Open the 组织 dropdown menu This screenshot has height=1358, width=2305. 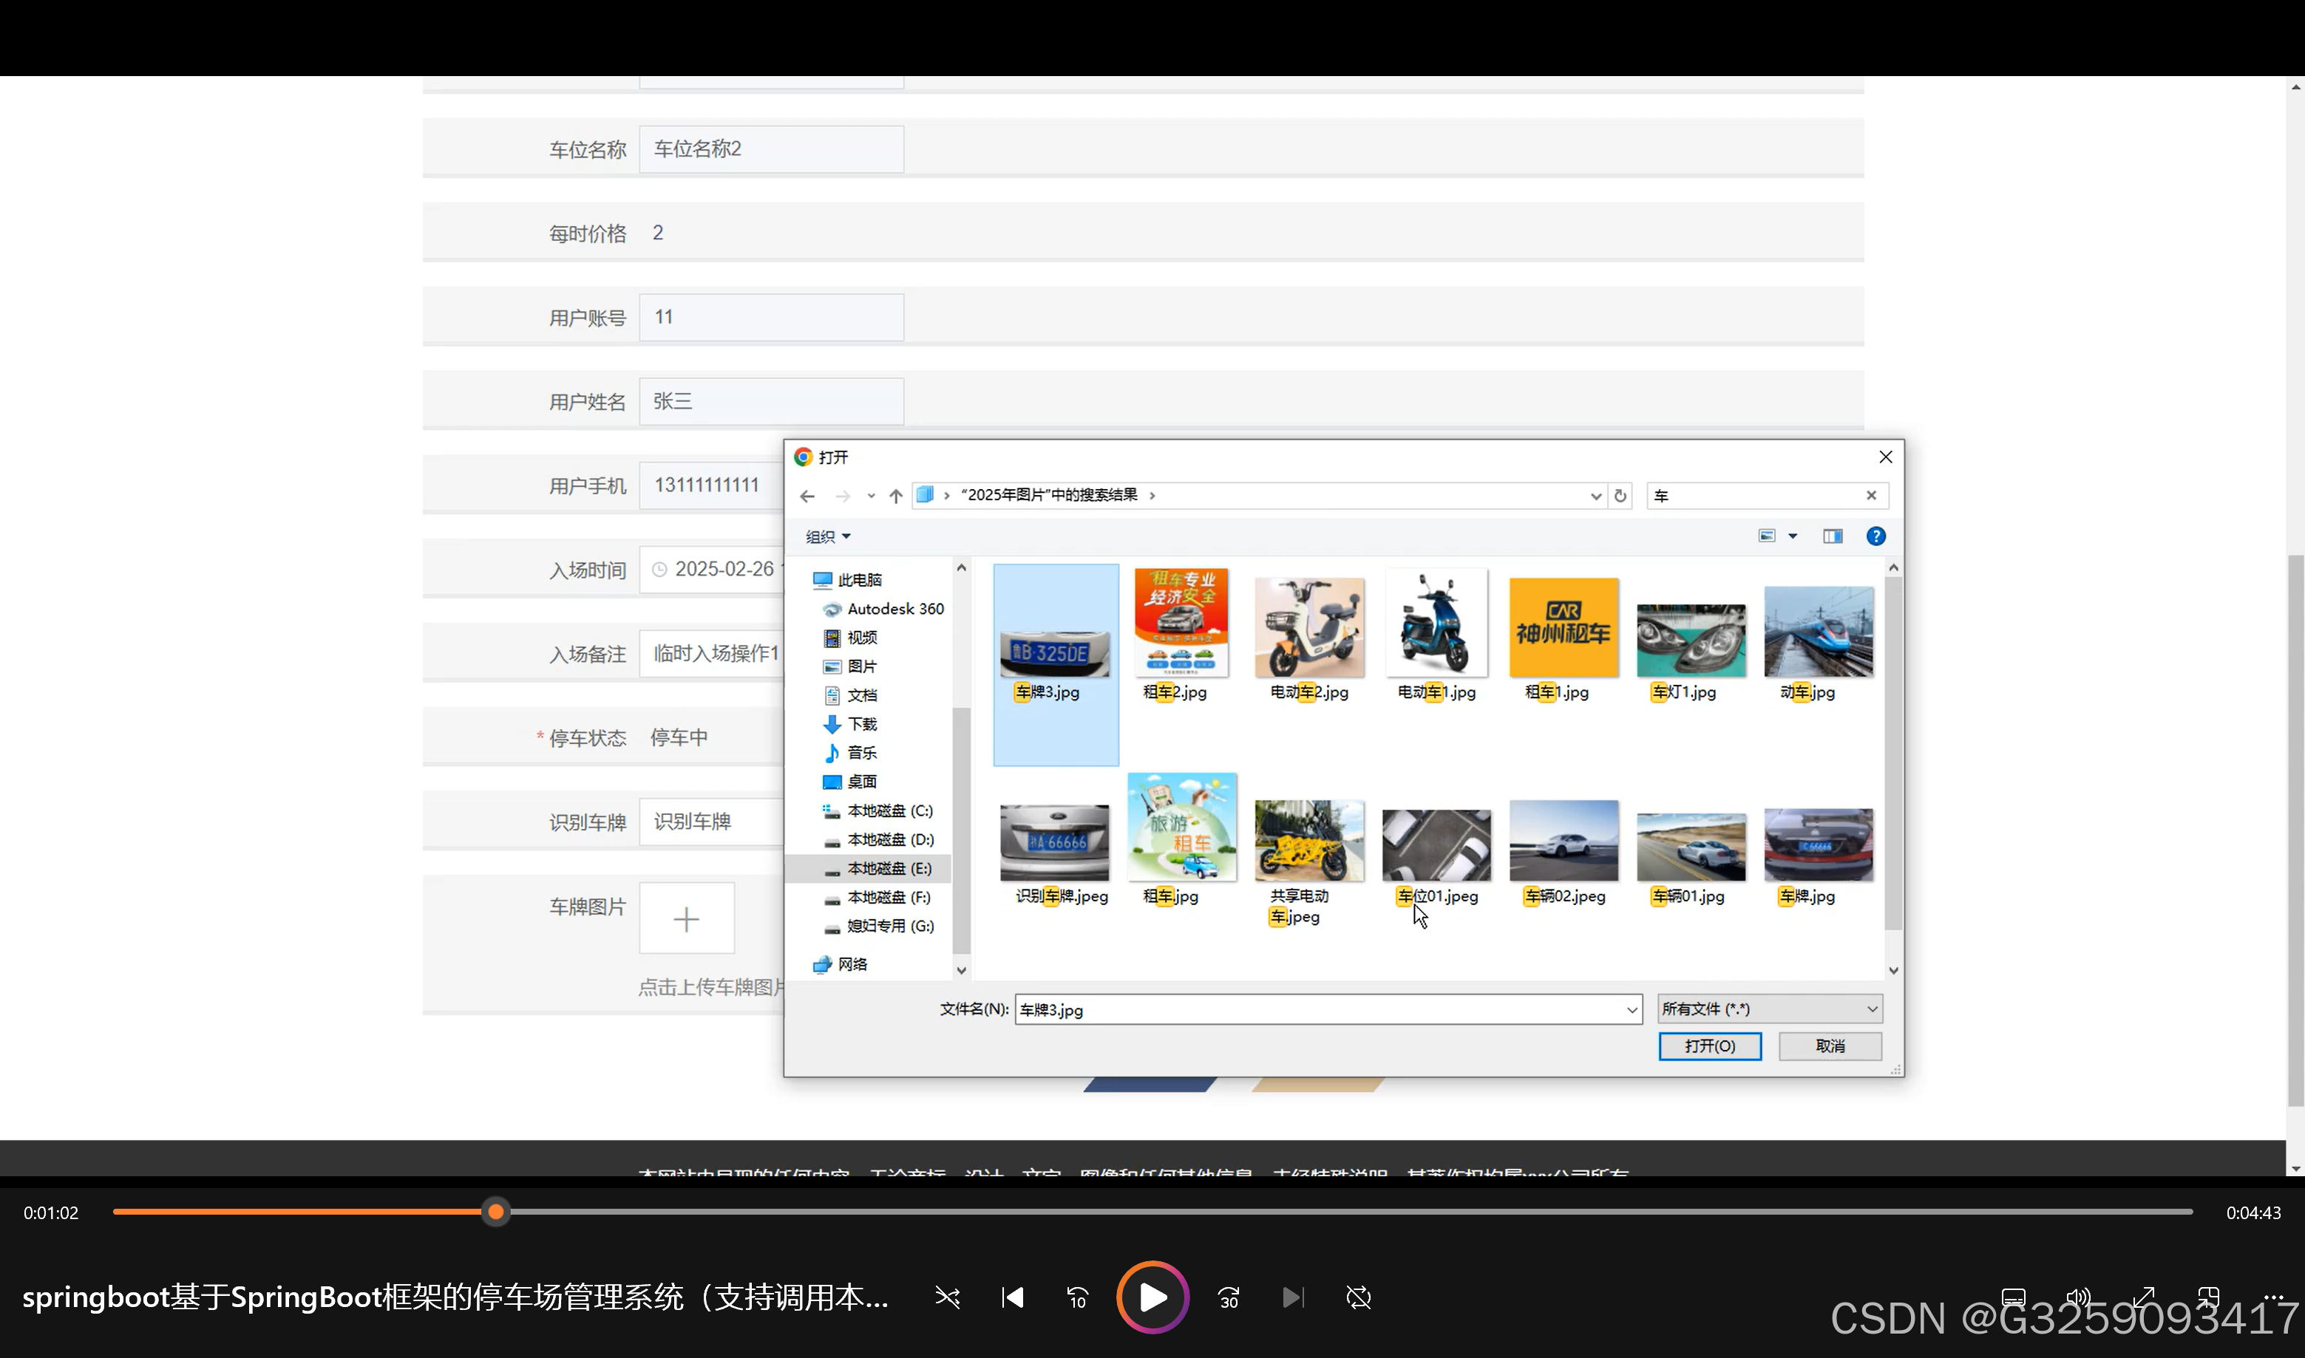pyautogui.click(x=827, y=536)
